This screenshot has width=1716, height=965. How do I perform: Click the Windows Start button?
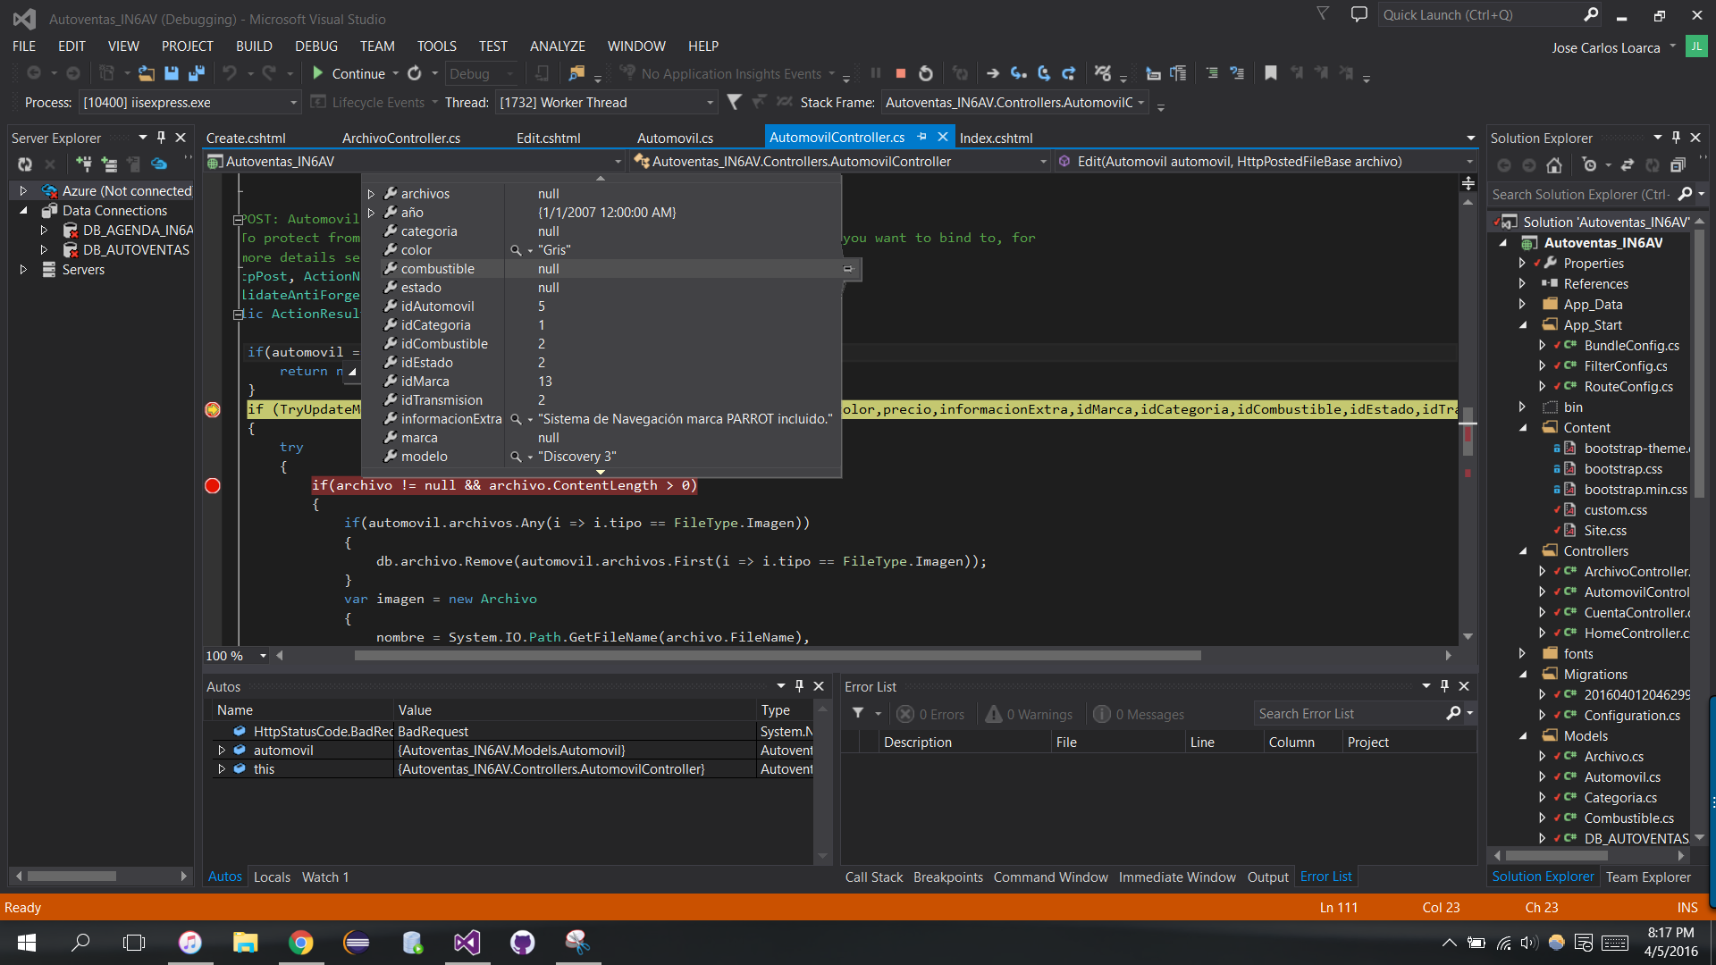[x=26, y=943]
